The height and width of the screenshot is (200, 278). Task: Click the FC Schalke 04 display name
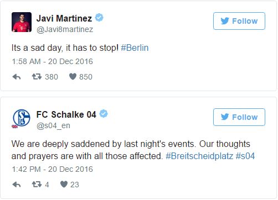pos(66,114)
